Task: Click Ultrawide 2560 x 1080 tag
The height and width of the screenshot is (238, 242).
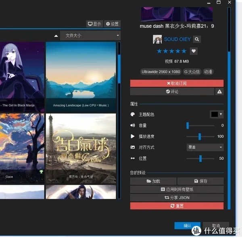Action: (x=161, y=72)
